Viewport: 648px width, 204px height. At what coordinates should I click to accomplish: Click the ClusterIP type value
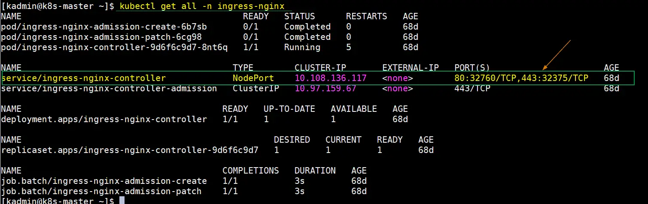point(256,88)
